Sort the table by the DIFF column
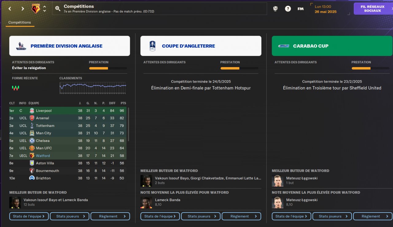 pyautogui.click(x=112, y=103)
